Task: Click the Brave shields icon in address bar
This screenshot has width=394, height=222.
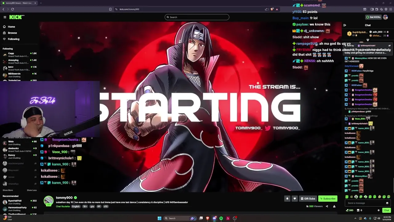Action: (x=272, y=9)
